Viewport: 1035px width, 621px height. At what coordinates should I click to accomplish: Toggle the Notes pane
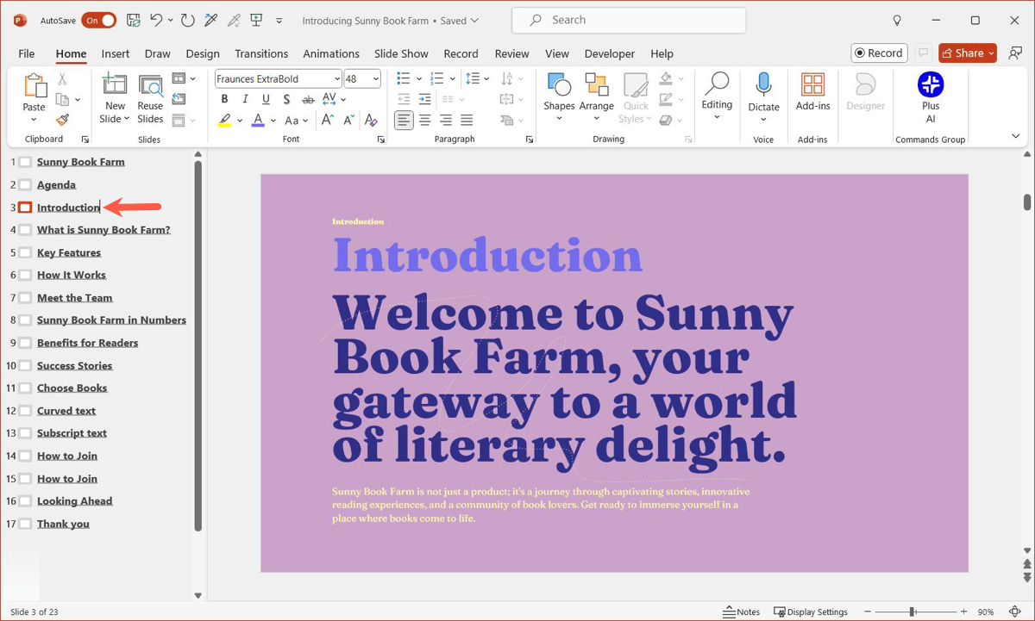[742, 612]
